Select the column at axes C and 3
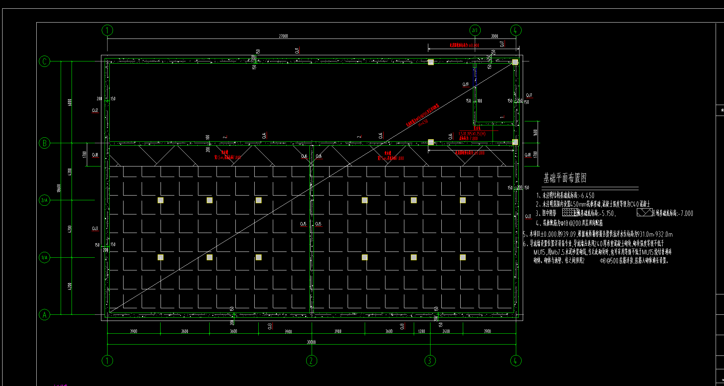This screenshot has width=724, height=386. tap(431, 62)
